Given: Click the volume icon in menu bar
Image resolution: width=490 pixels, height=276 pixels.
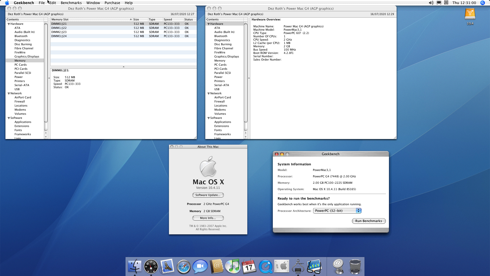Looking at the screenshot, I should [x=431, y=3].
